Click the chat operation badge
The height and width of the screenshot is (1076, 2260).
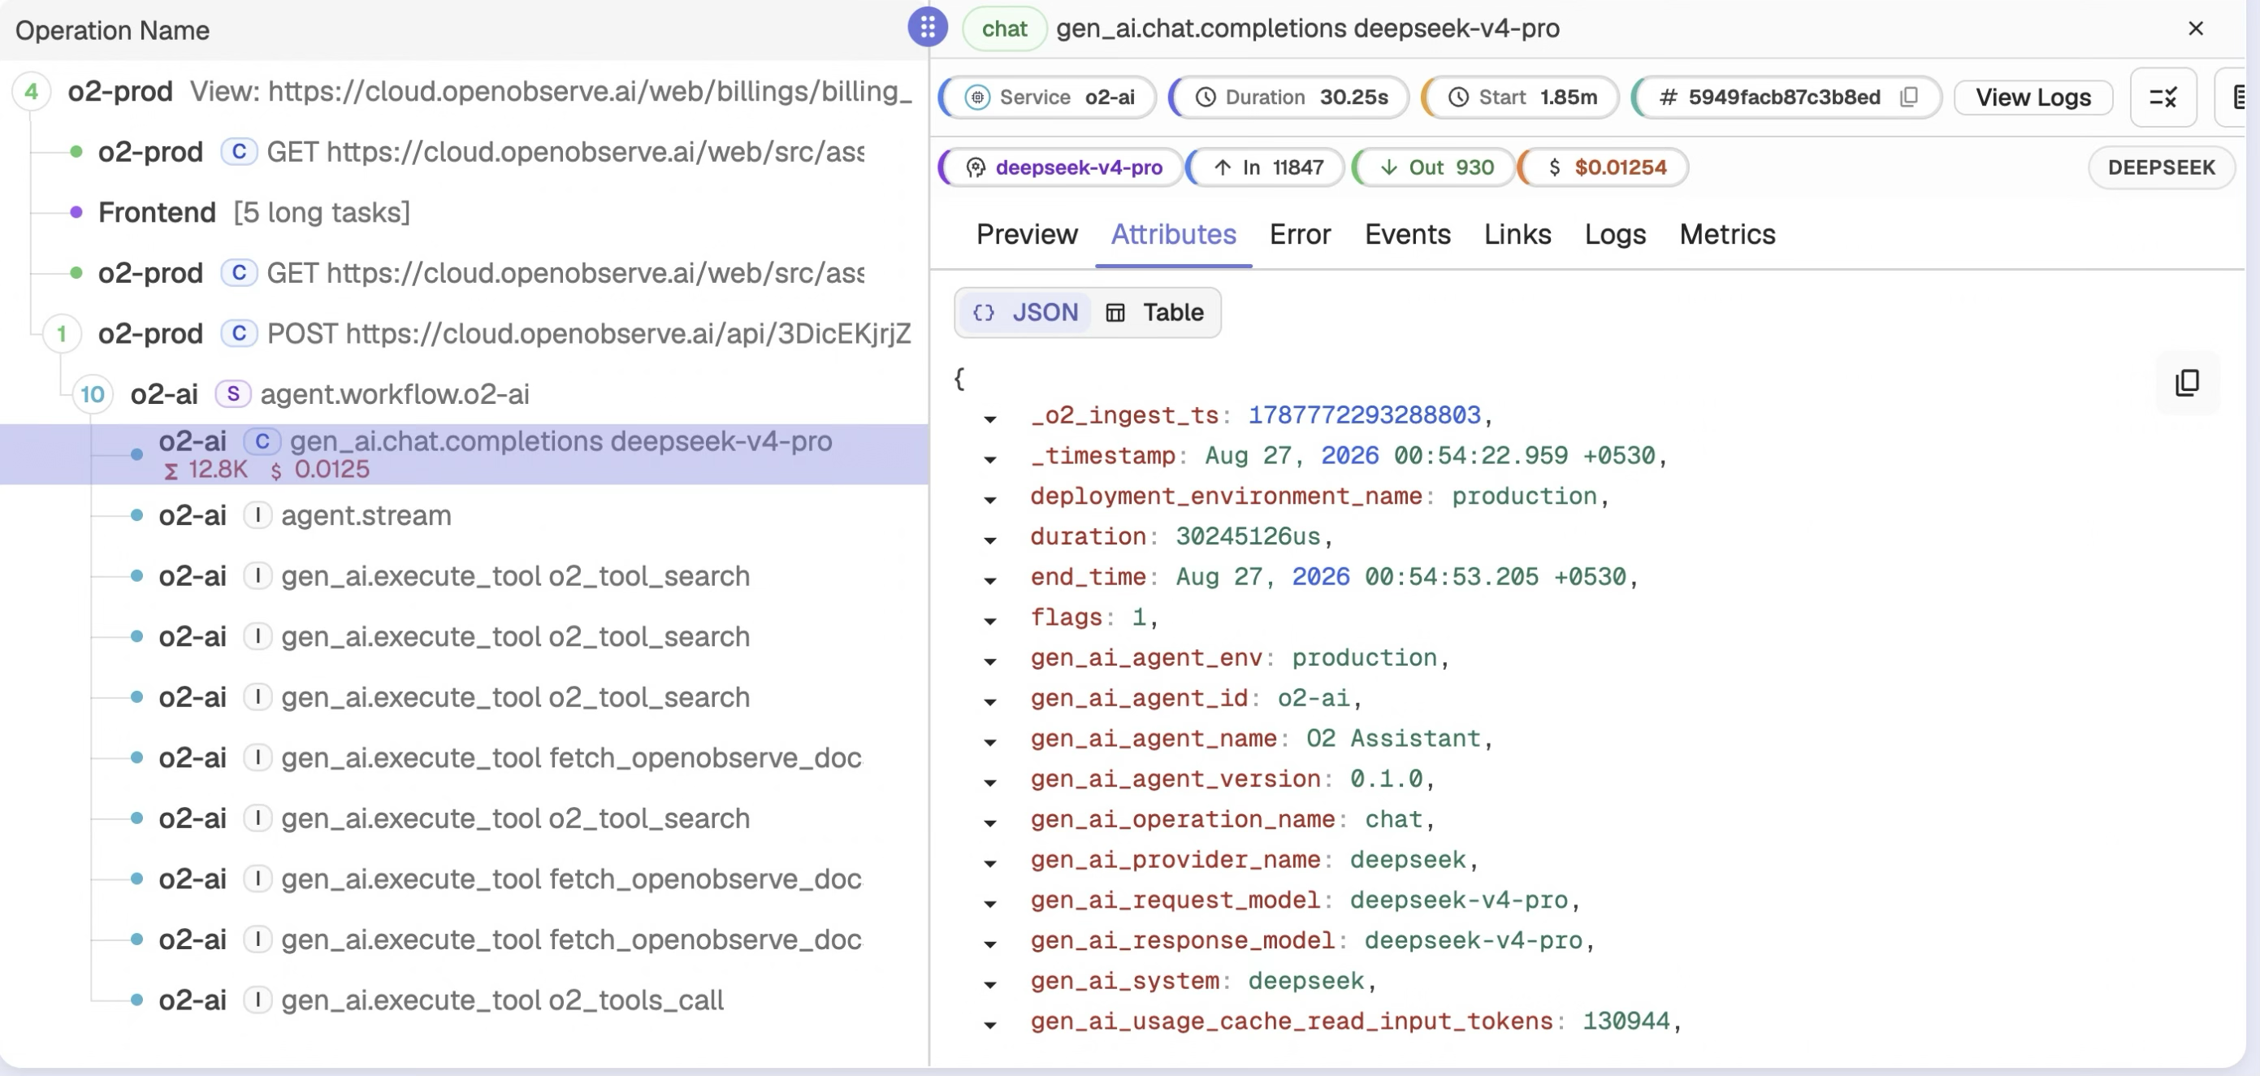pyautogui.click(x=1003, y=28)
